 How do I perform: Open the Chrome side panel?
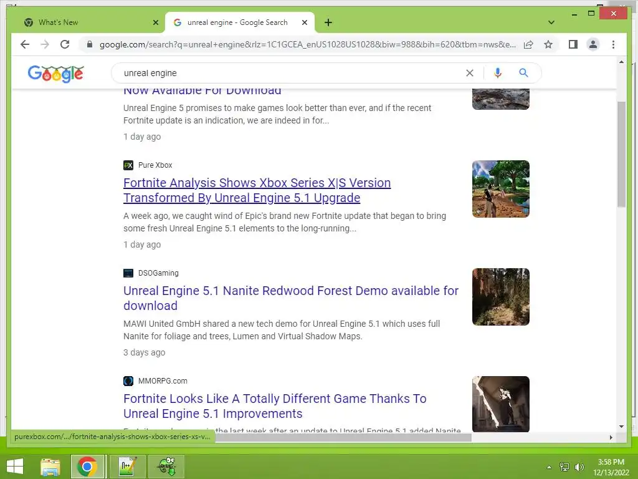coord(573,44)
